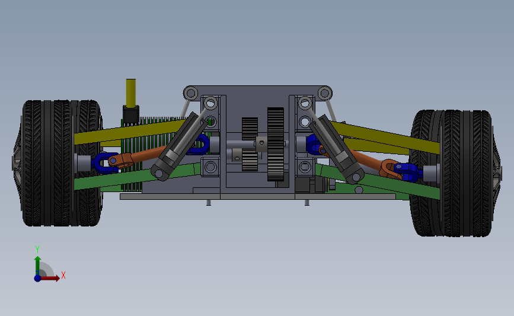514x316 pixels.
Task: Select the blue universal joint near the right wheel
Action: coord(408,172)
